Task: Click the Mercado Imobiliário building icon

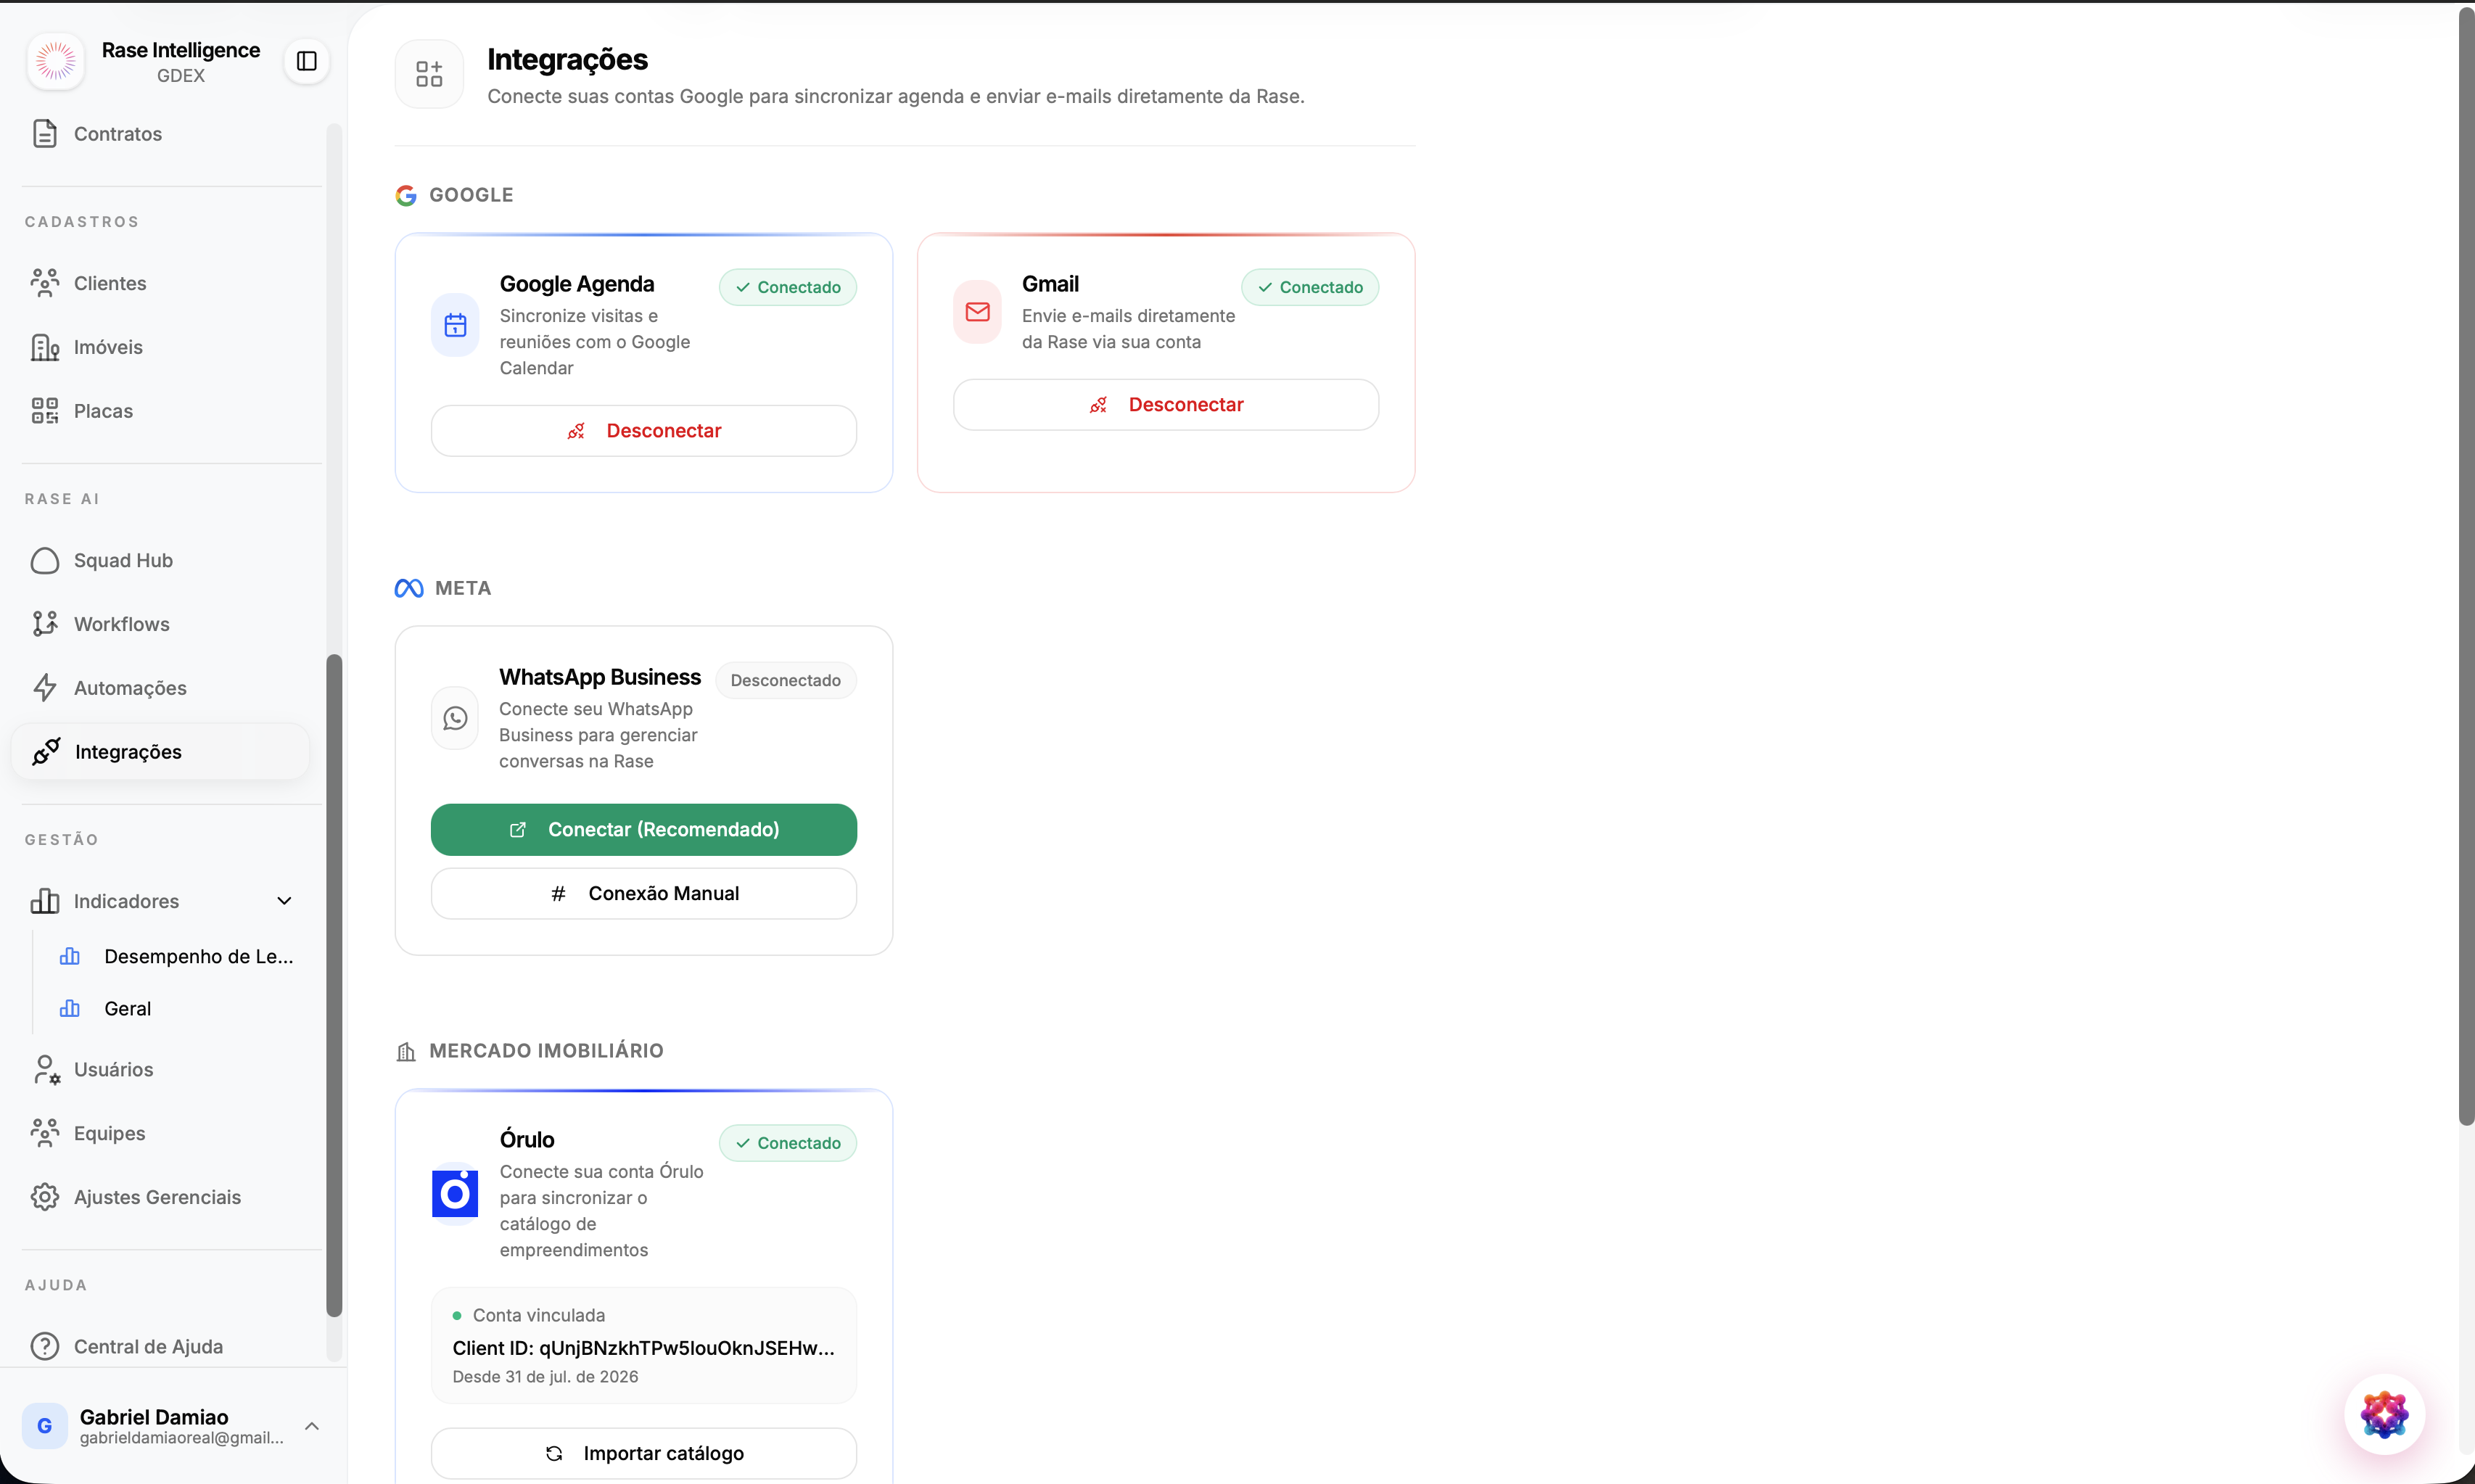Action: (x=406, y=1051)
